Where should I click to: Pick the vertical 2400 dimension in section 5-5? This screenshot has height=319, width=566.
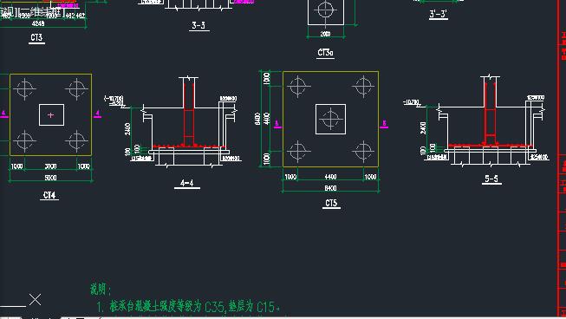[423, 127]
